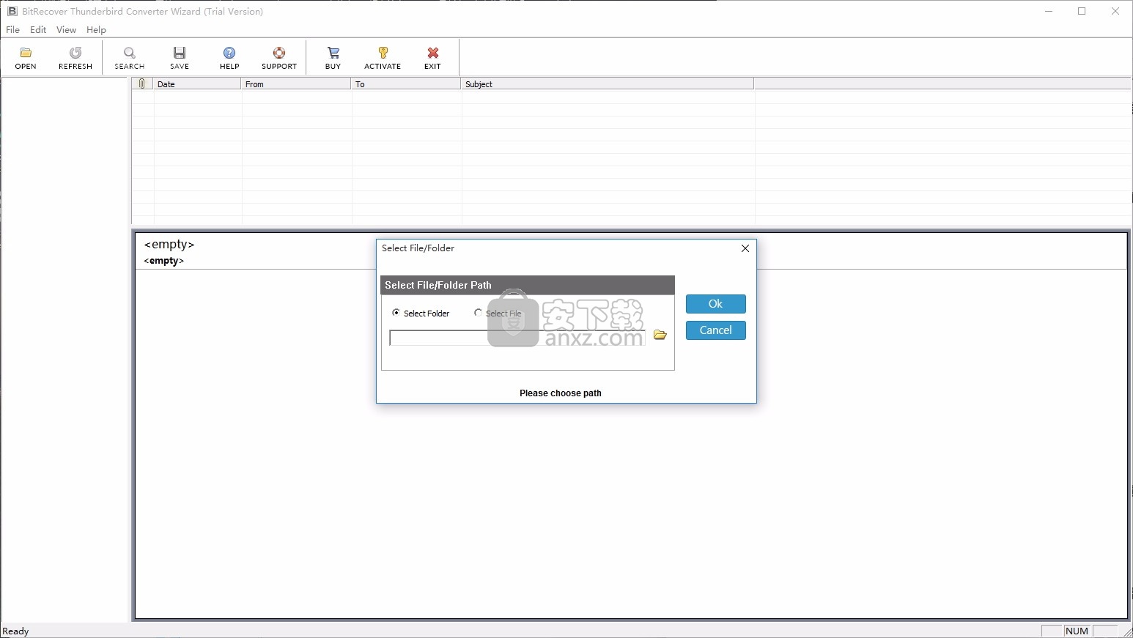Click the large <empty> preview heading
The image size is (1133, 638).
169,245
